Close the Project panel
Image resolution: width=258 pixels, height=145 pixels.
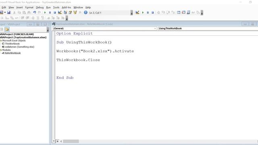[x=45, y=24]
